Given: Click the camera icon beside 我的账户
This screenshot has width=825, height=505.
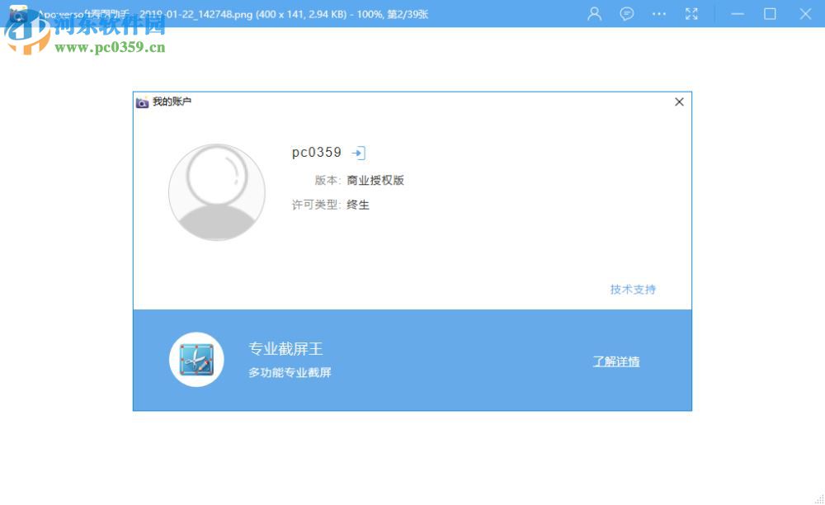Looking at the screenshot, I should (141, 102).
